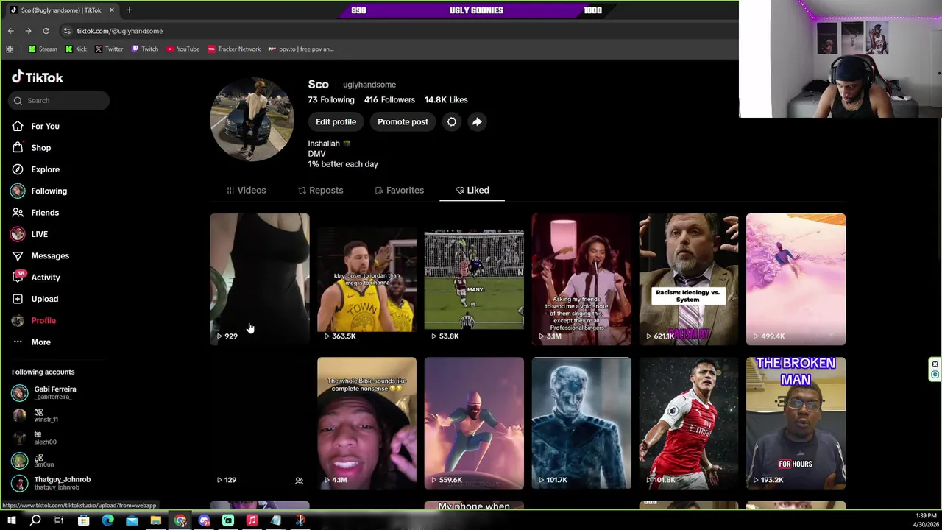The image size is (942, 530).
Task: Open the LIVE section
Action: [x=29, y=234]
